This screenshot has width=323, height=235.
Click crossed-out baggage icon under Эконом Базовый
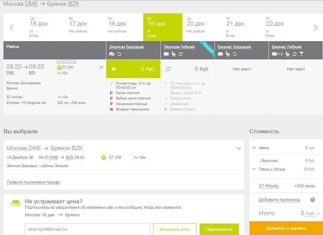(x=112, y=54)
